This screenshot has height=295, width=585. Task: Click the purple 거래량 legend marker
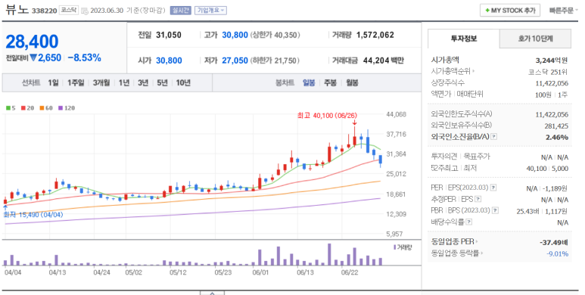point(394,247)
